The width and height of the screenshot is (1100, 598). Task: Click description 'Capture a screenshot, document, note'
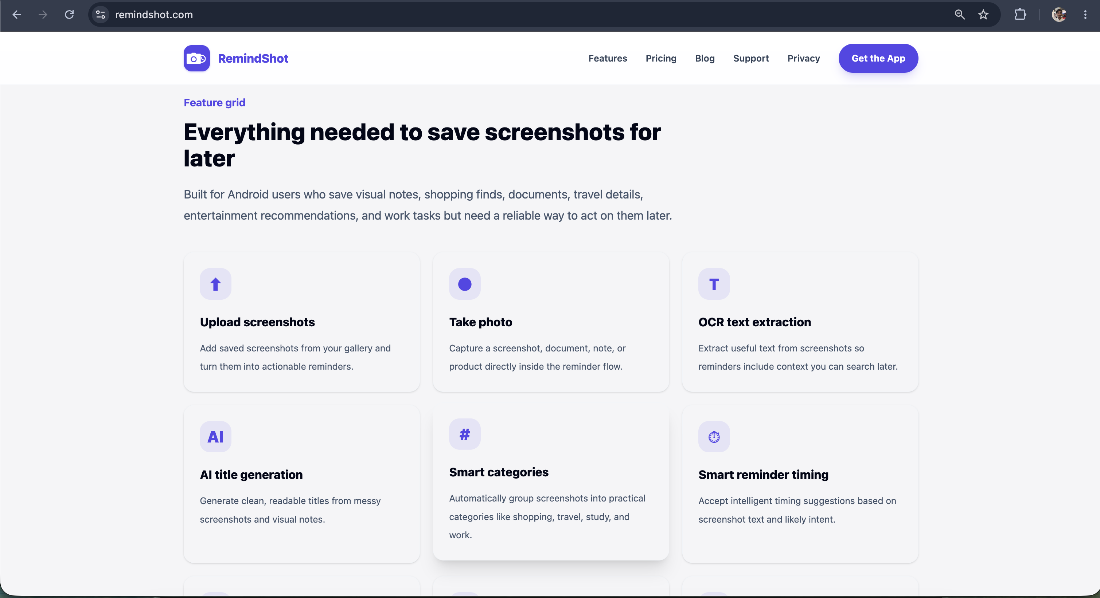coord(537,357)
